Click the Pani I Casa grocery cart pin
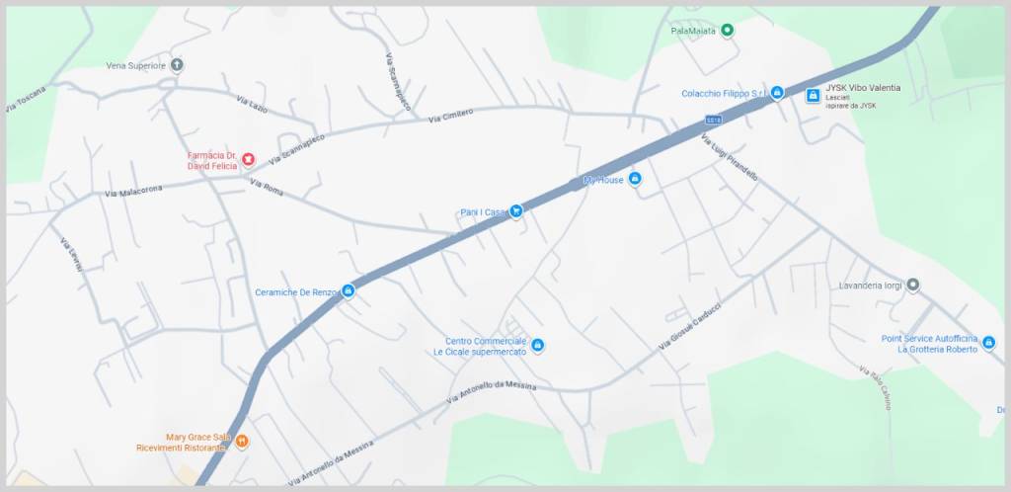The width and height of the screenshot is (1011, 492). 515,210
